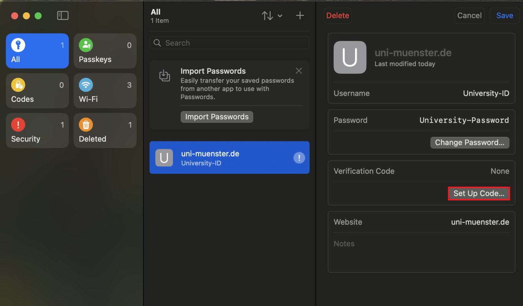Open the Security warnings category
The image size is (523, 306).
click(x=37, y=130)
